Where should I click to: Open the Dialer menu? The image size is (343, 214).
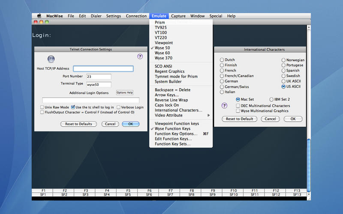[96, 16]
